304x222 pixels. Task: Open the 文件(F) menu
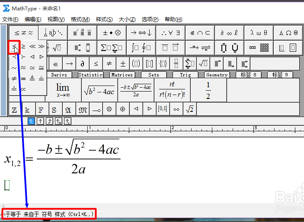(x=10, y=19)
